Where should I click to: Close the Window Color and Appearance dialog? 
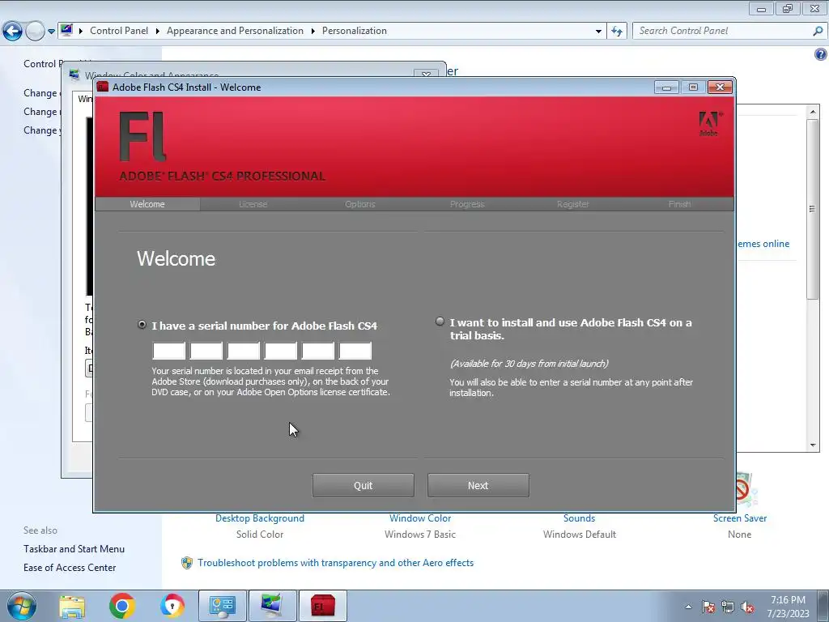click(x=426, y=75)
